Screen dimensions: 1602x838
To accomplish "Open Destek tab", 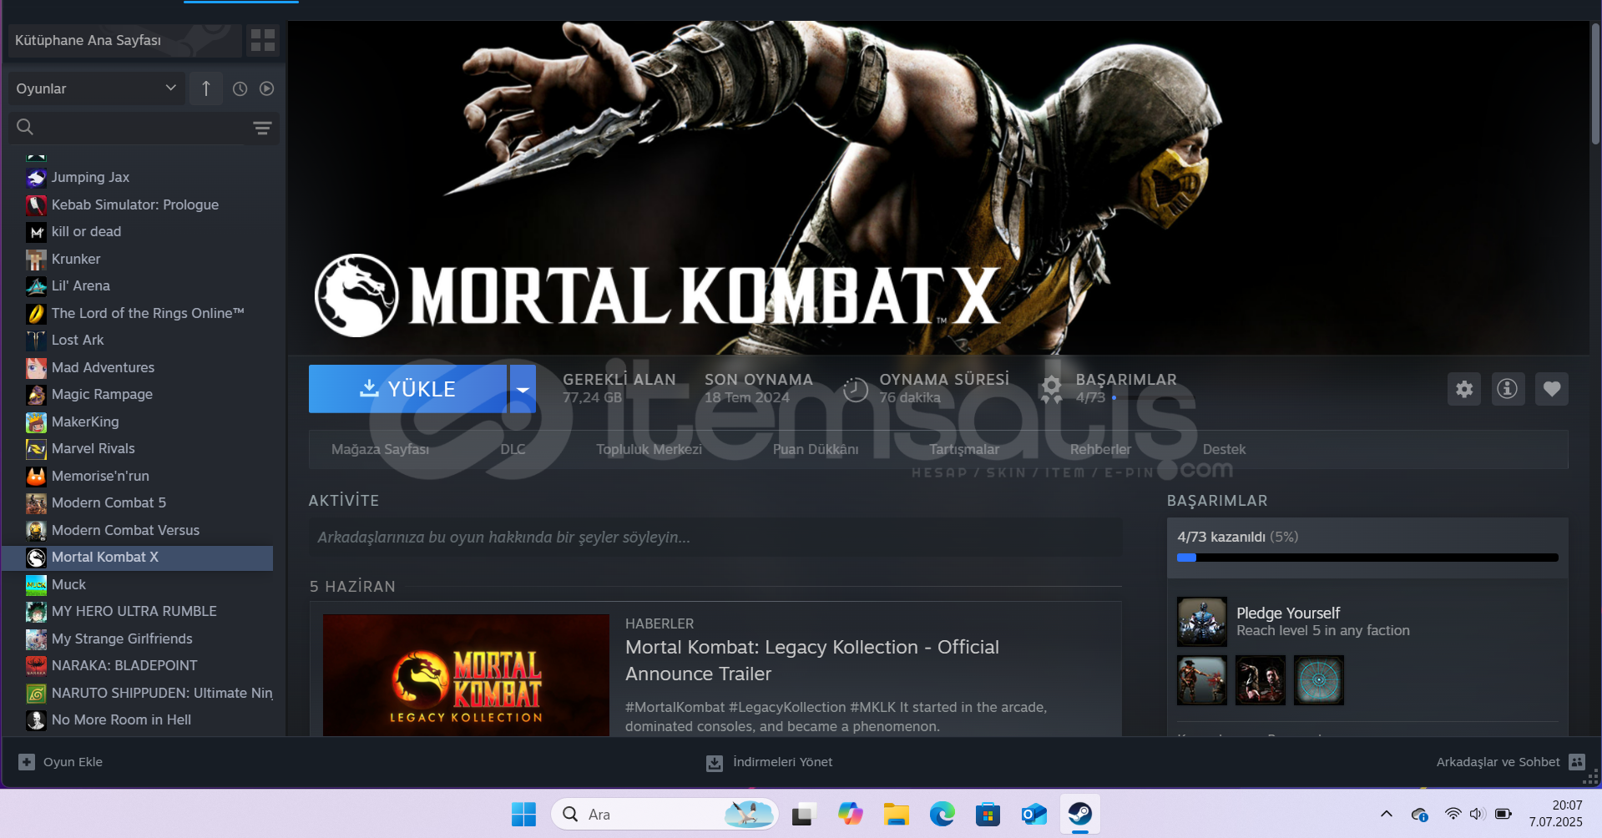I will click(x=1224, y=449).
